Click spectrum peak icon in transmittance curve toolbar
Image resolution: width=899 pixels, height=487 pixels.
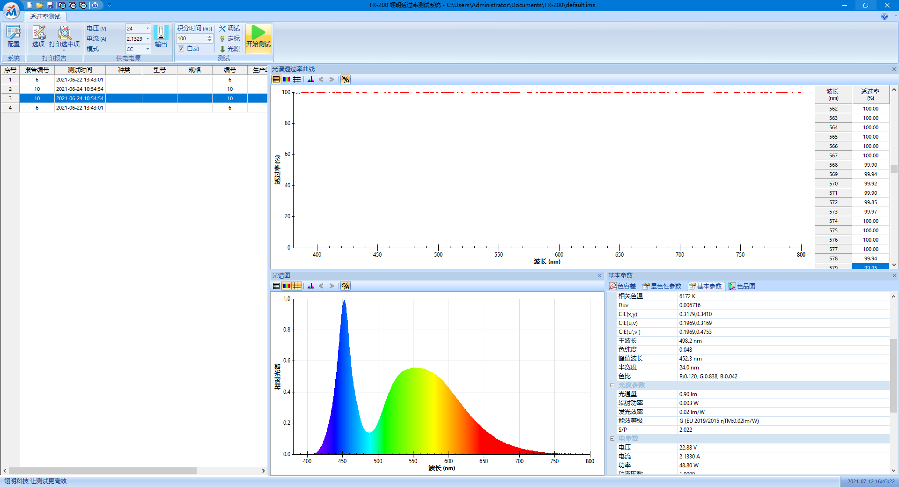pyautogui.click(x=311, y=80)
